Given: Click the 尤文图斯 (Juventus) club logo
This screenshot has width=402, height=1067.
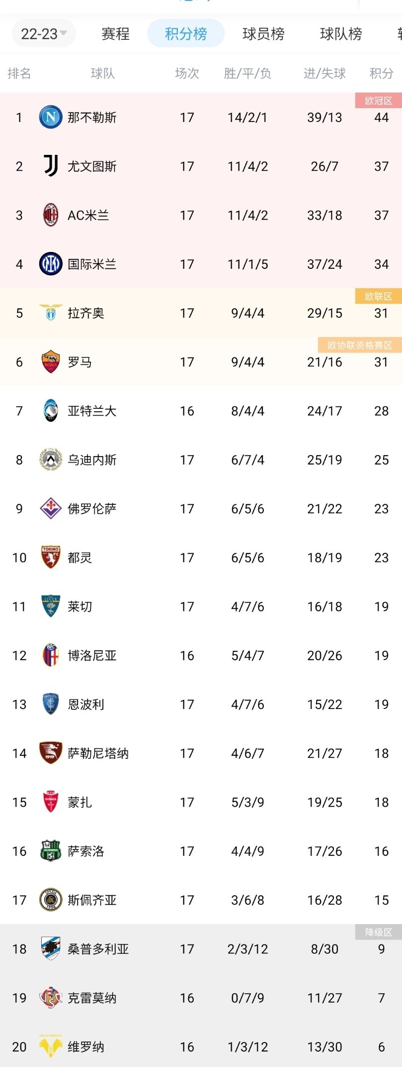Looking at the screenshot, I should (50, 166).
